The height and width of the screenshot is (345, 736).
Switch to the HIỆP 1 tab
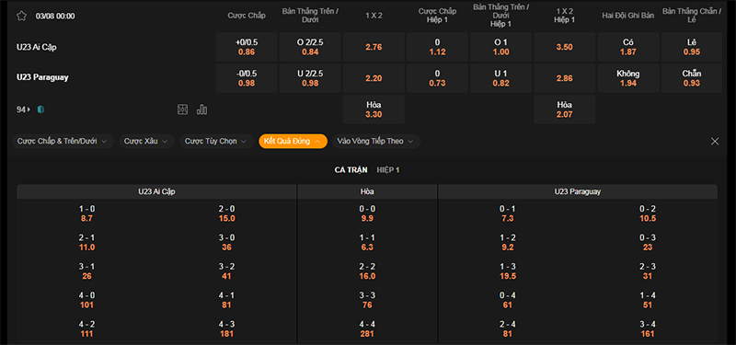388,170
